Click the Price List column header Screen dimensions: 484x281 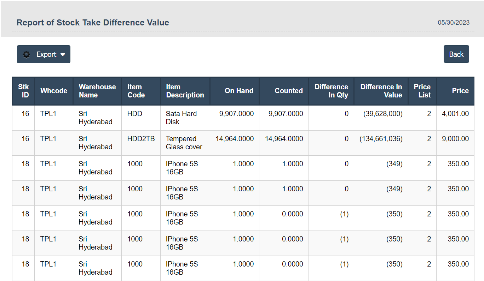point(422,91)
